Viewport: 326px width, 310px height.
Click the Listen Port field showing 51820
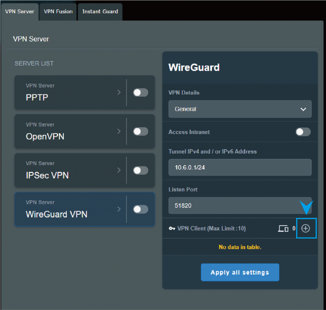[240, 206]
